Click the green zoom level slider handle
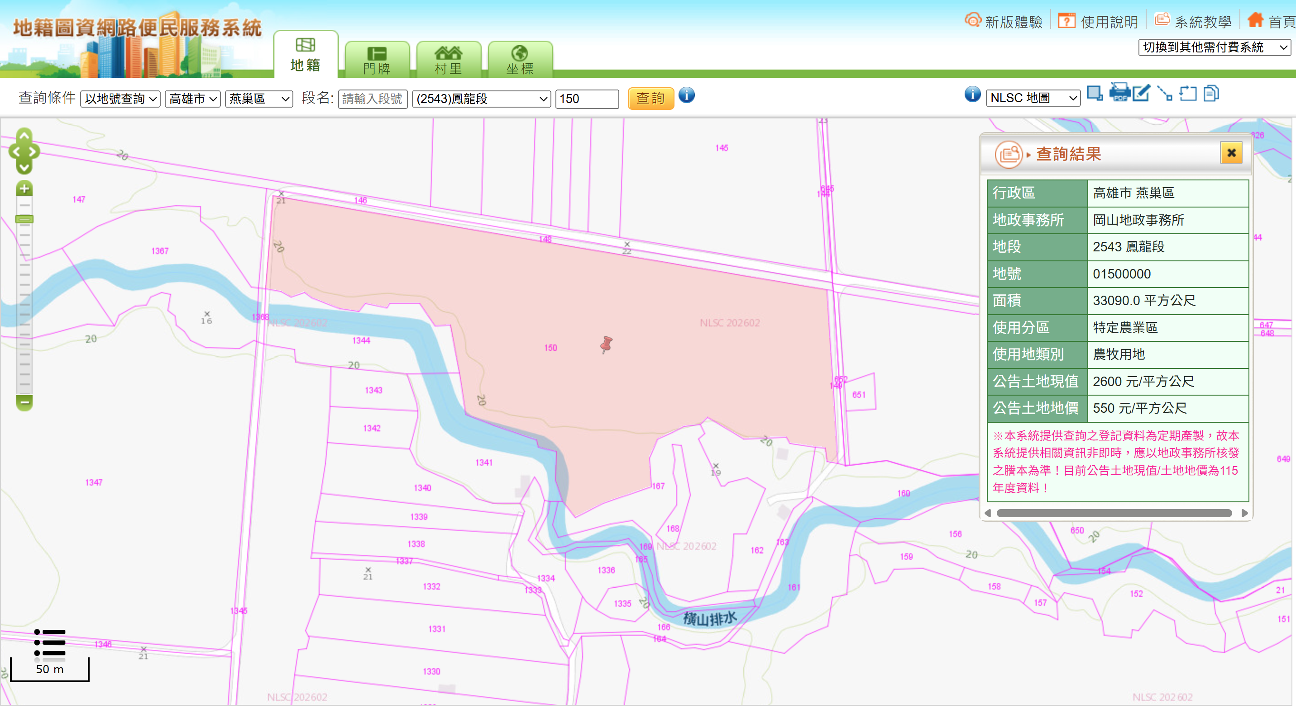 click(x=24, y=220)
